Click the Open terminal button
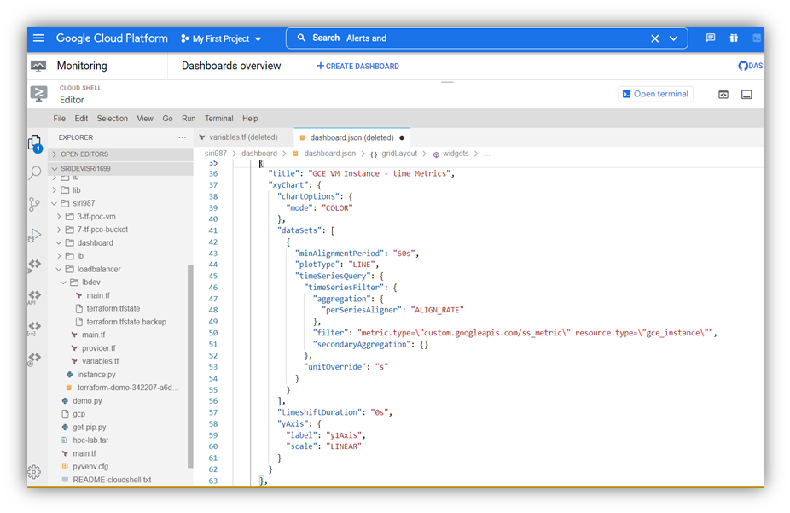 (655, 94)
